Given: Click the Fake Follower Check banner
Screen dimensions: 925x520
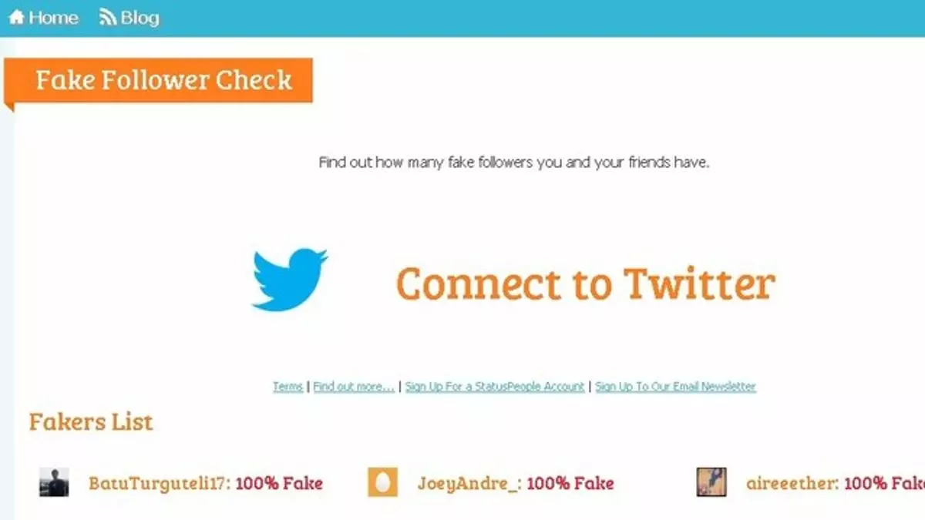Looking at the screenshot, I should coord(159,80).
